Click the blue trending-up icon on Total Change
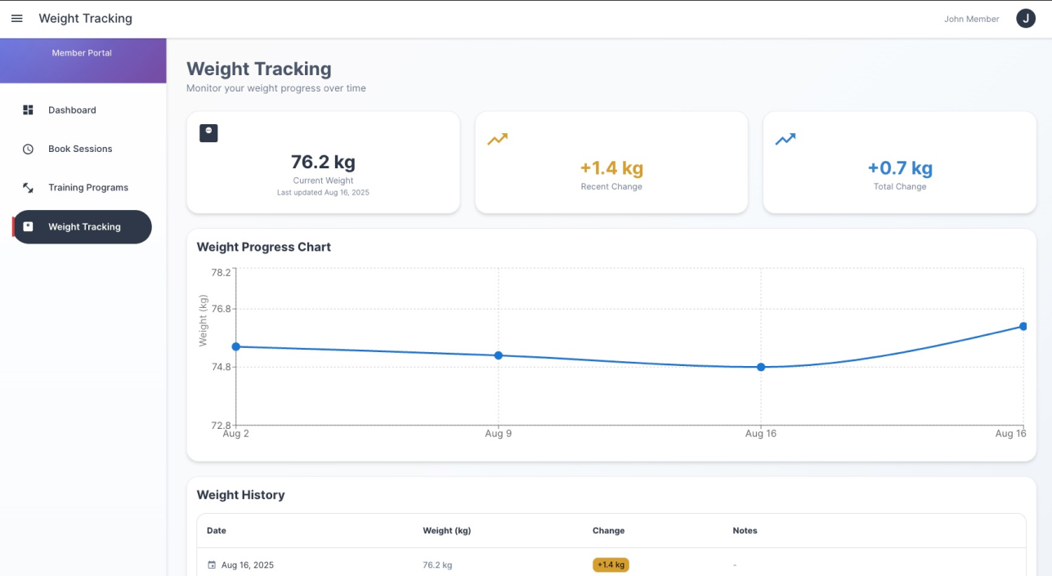1052x576 pixels. (785, 139)
